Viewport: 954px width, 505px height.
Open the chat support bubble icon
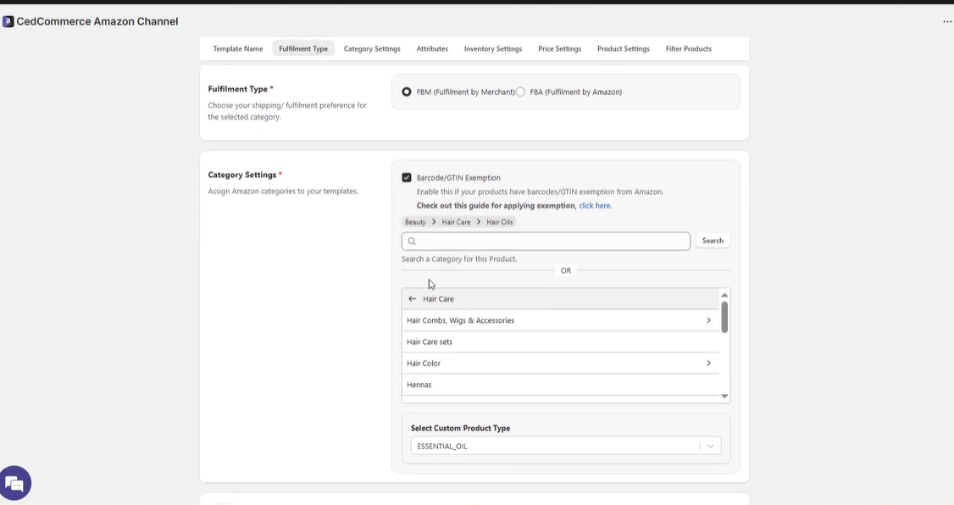[15, 484]
